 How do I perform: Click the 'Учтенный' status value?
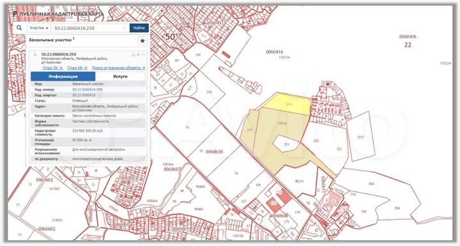[80, 101]
